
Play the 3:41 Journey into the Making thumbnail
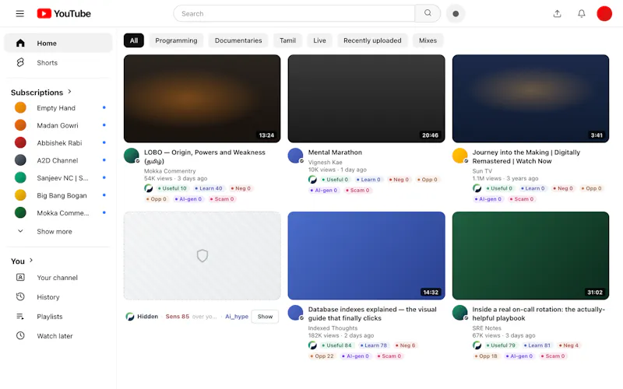point(530,99)
